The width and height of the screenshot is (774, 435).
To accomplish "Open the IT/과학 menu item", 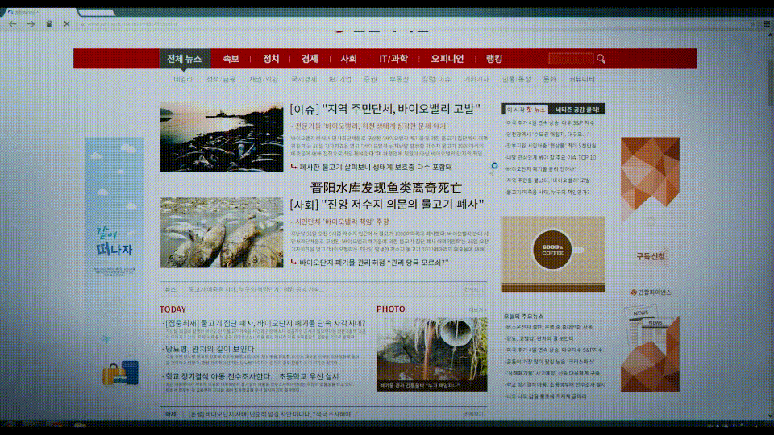I will (x=393, y=59).
